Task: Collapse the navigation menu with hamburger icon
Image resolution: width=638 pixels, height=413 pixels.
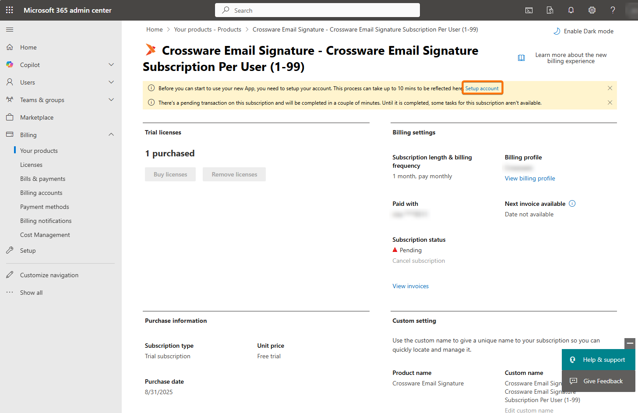Action: [x=10, y=29]
